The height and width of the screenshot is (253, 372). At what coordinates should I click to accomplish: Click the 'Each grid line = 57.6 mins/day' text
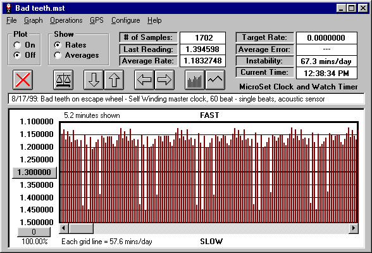click(x=107, y=242)
